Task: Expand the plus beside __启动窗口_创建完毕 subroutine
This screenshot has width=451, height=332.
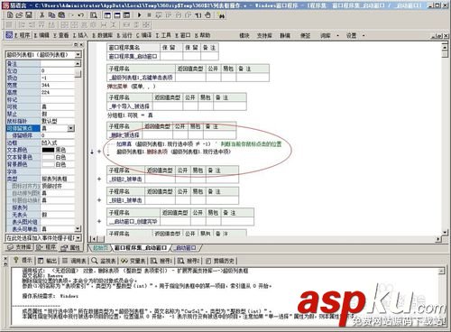Action: coord(99,221)
